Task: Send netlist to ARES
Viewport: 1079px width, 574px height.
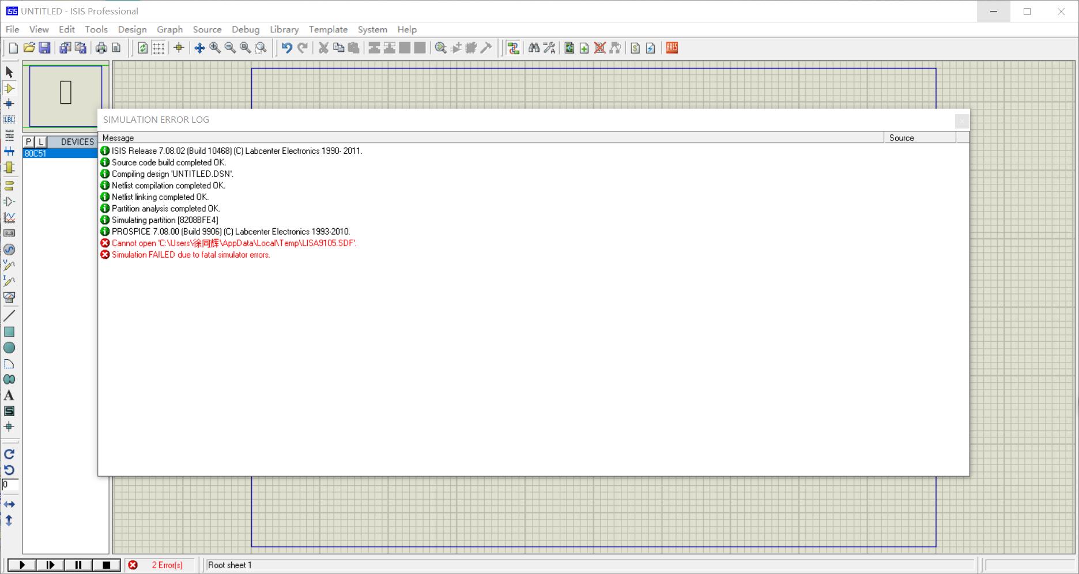Action: click(672, 48)
